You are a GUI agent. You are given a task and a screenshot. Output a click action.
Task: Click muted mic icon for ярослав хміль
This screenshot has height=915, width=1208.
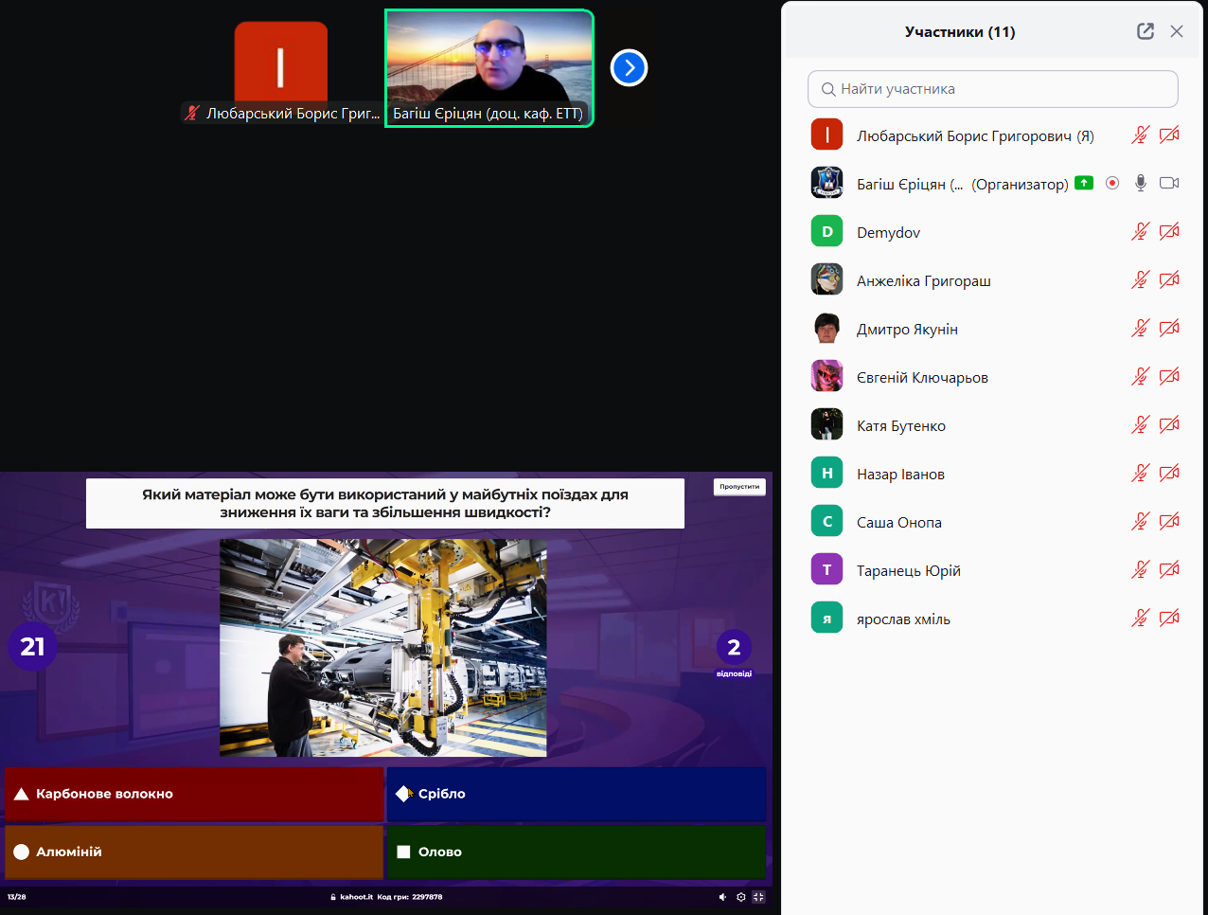point(1141,618)
